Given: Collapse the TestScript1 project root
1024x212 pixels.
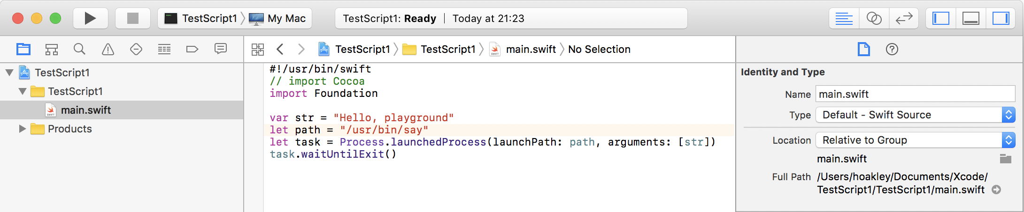Looking at the screenshot, I should pyautogui.click(x=9, y=73).
